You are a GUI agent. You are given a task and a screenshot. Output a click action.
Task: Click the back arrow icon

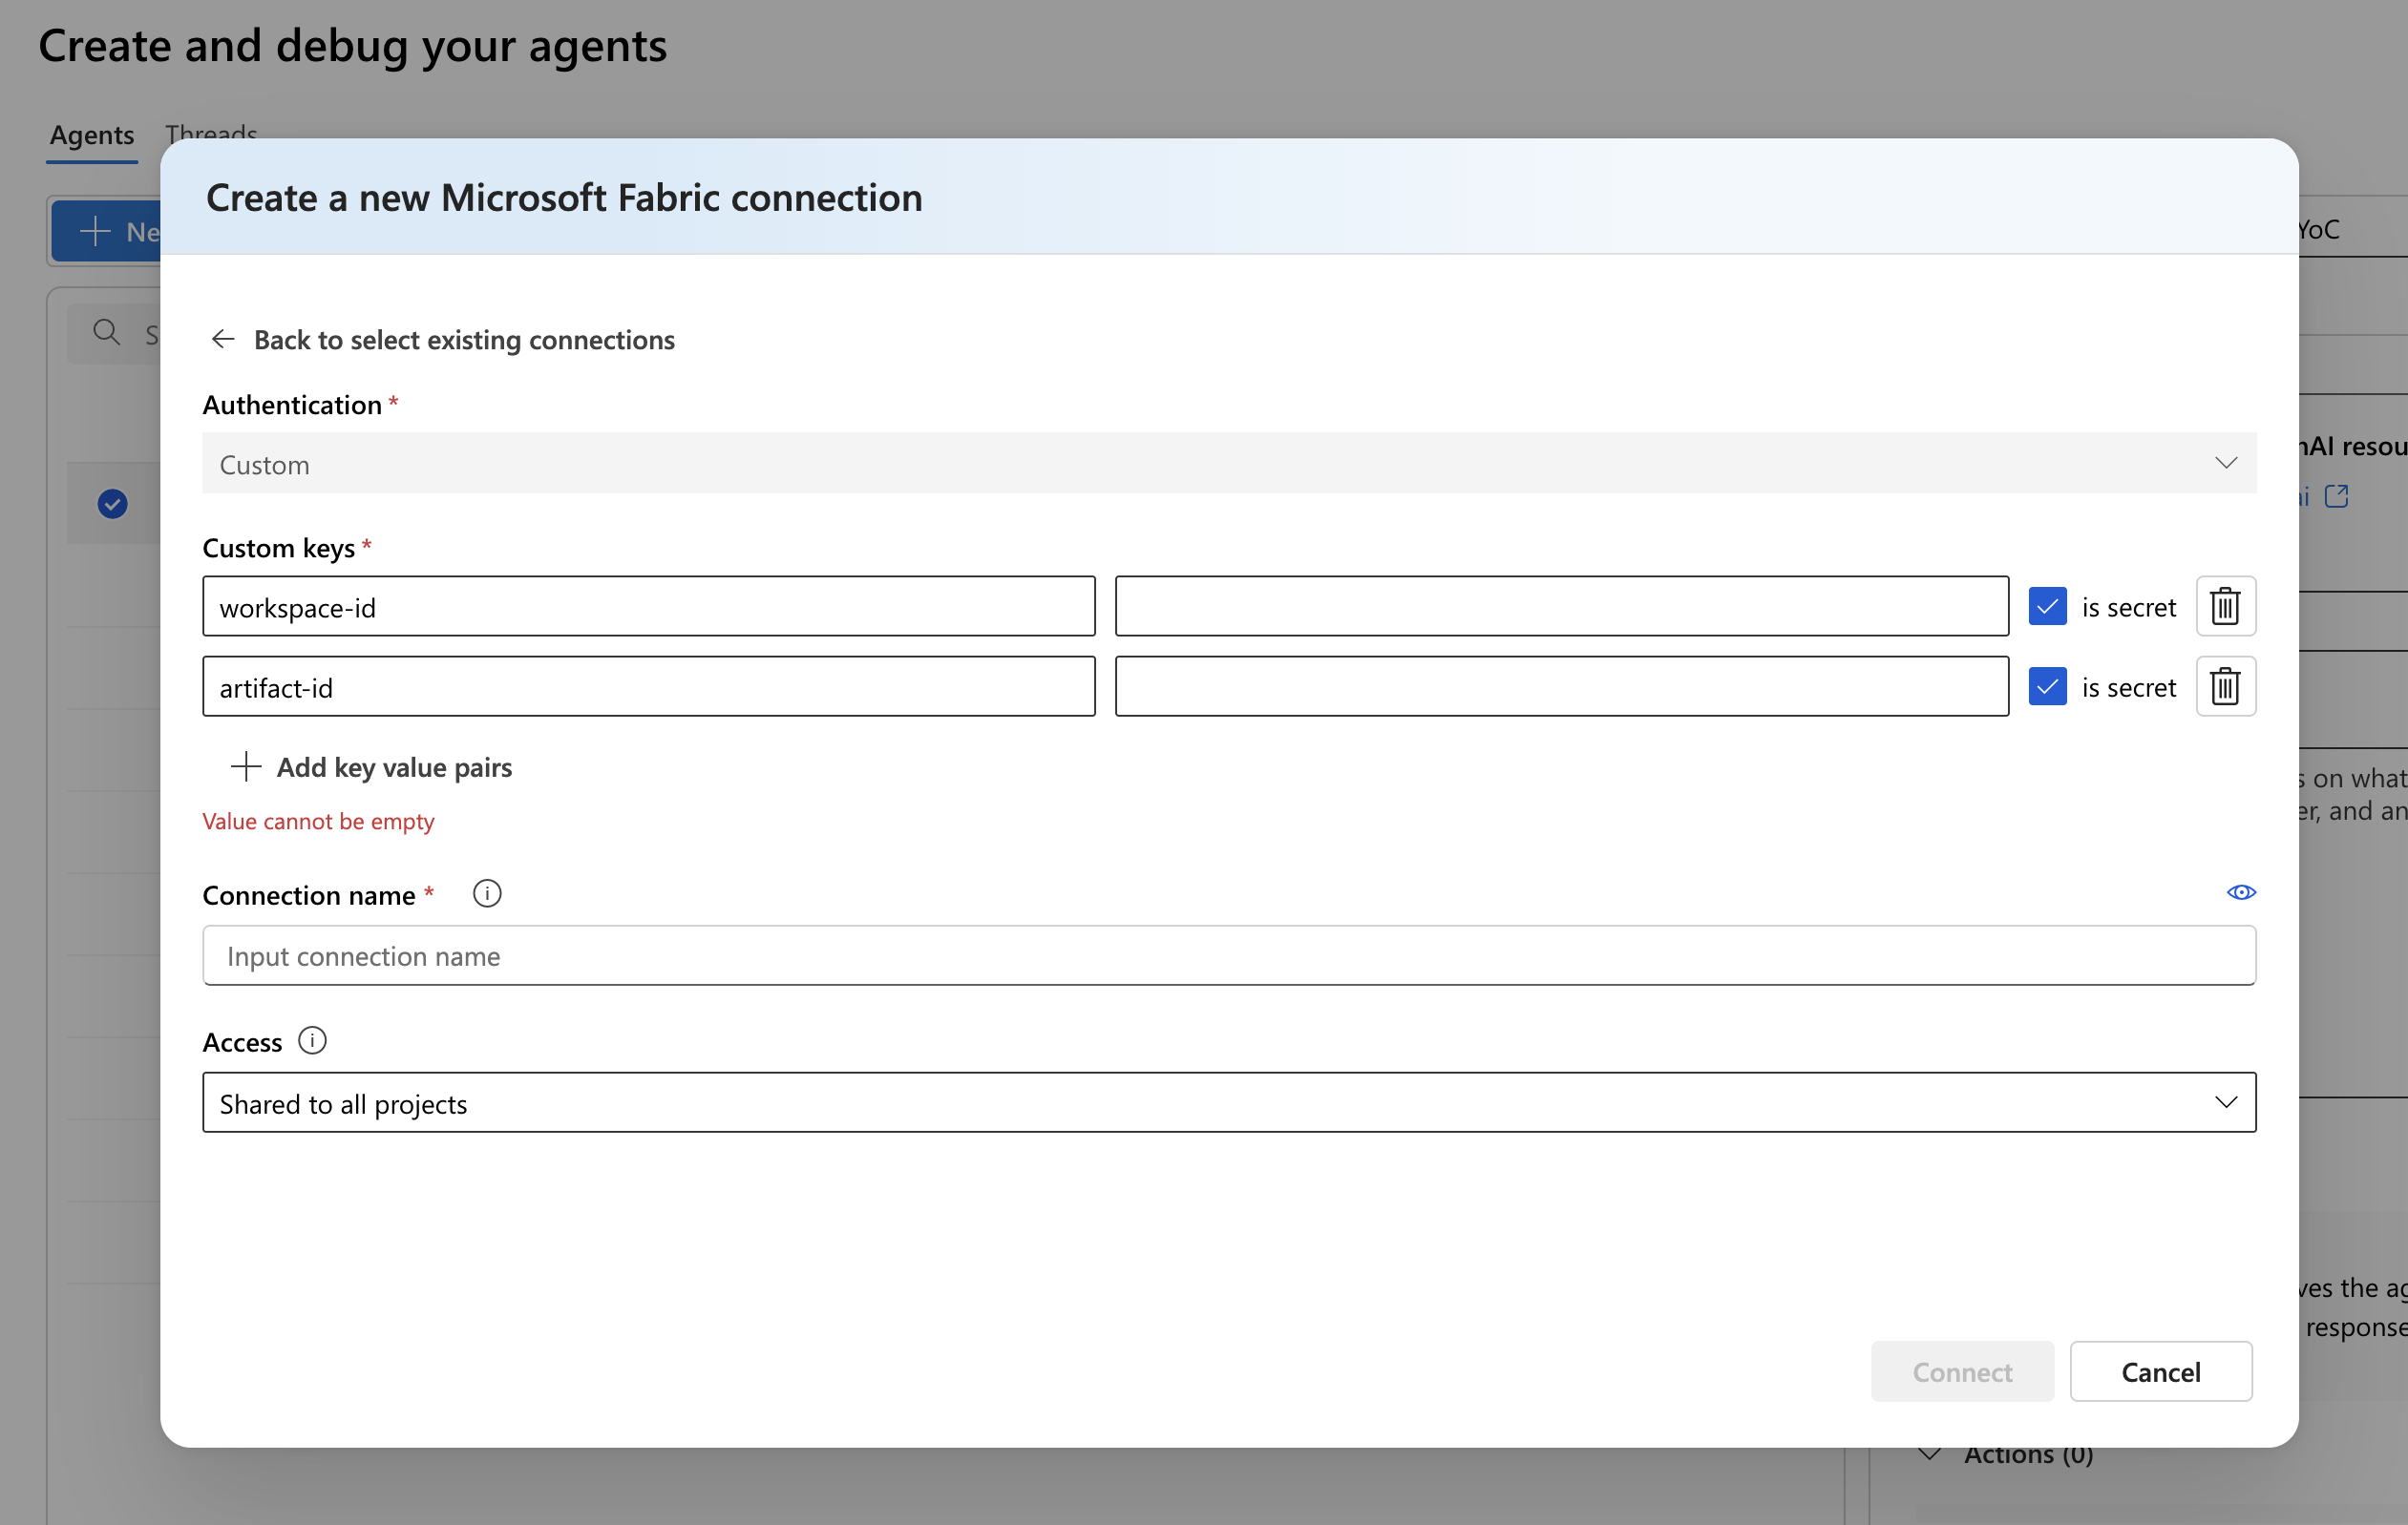click(223, 340)
